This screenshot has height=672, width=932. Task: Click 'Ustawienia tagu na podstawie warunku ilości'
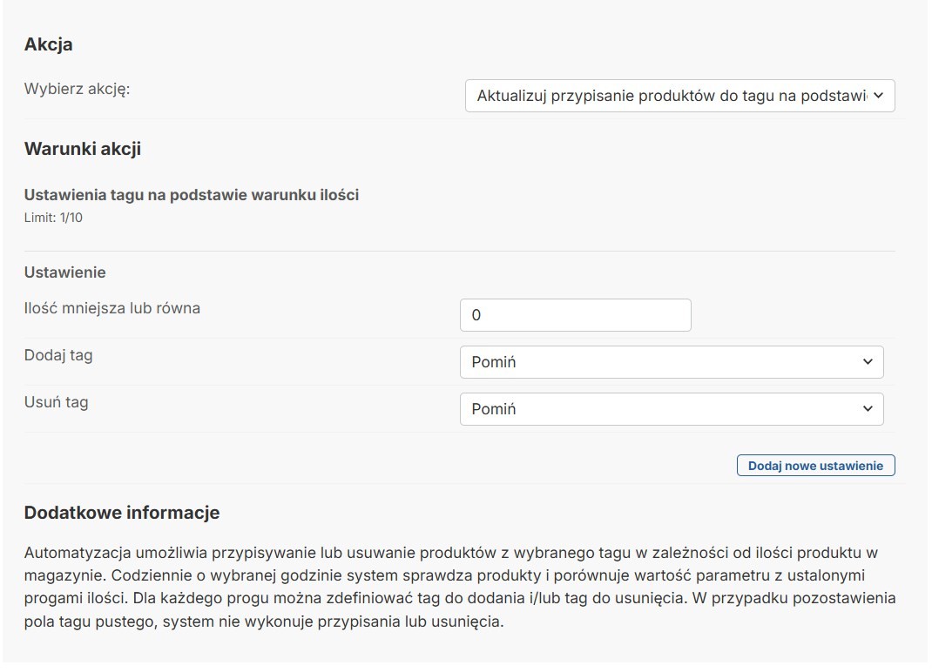click(x=192, y=195)
